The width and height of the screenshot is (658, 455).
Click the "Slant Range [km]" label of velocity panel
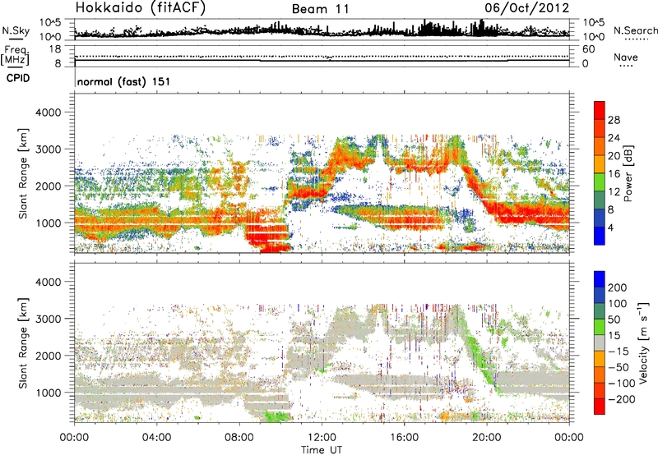click(23, 343)
